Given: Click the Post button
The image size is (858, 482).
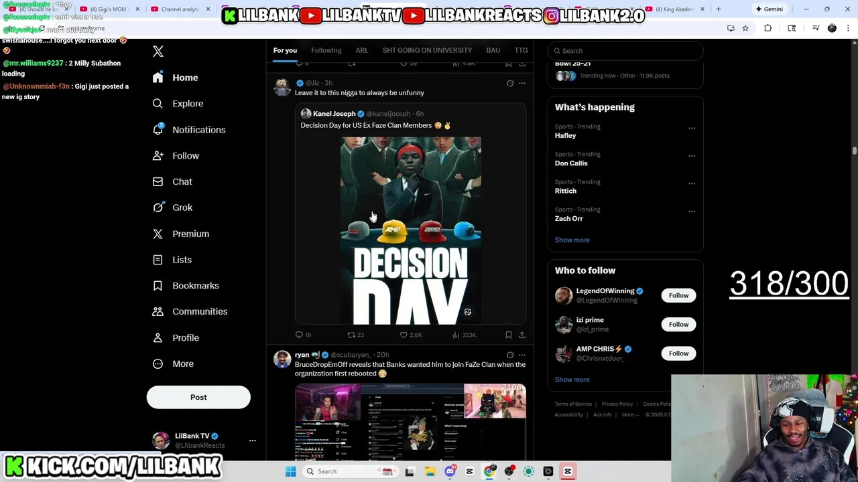Looking at the screenshot, I should tap(198, 397).
